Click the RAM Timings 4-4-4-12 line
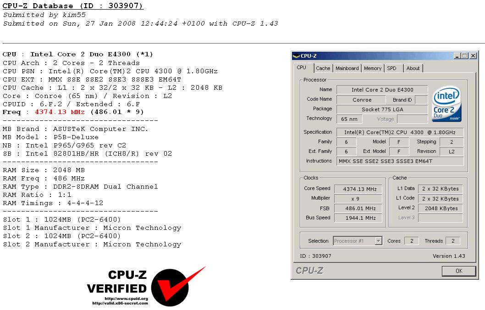 pyautogui.click(x=53, y=203)
